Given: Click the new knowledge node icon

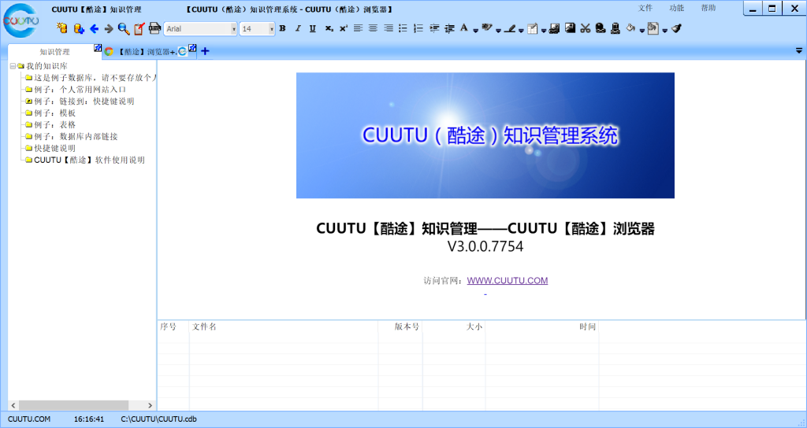Looking at the screenshot, I should coord(61,28).
